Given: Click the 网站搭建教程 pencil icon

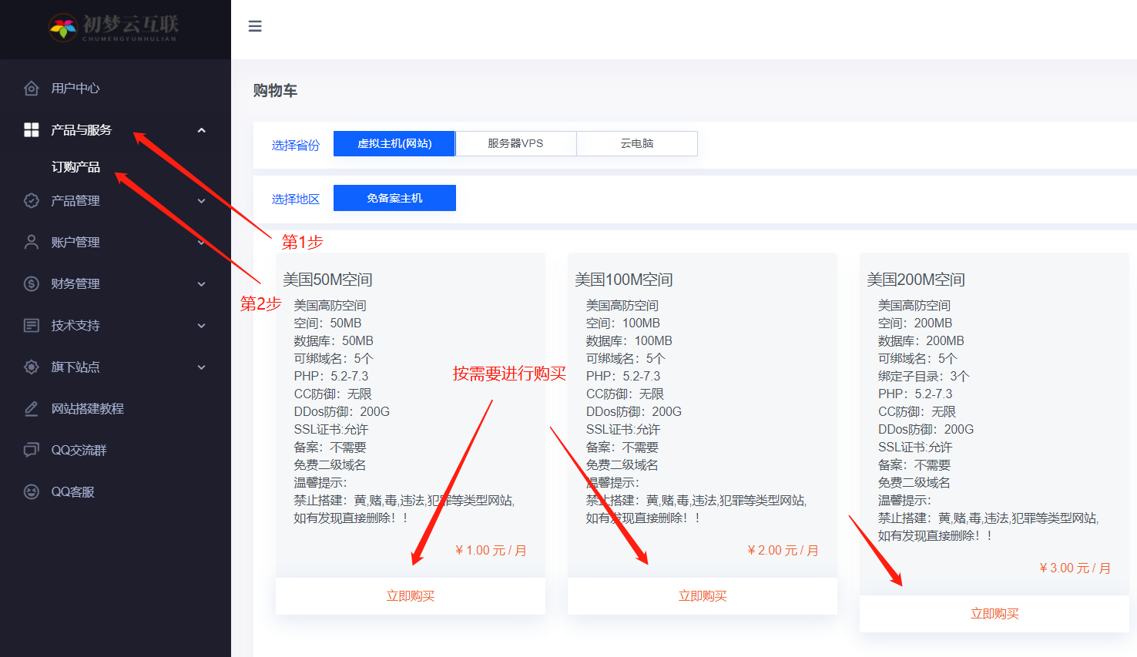Looking at the screenshot, I should coord(31,408).
